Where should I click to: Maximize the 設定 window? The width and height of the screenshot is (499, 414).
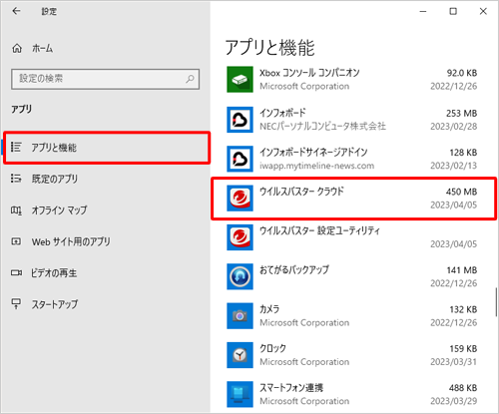[453, 12]
